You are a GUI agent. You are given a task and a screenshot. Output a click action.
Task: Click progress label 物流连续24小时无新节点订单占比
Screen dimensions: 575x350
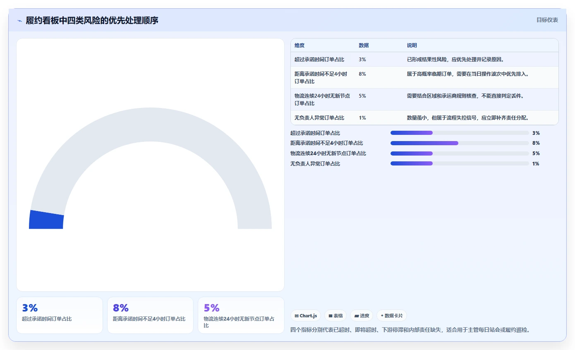[x=328, y=153]
